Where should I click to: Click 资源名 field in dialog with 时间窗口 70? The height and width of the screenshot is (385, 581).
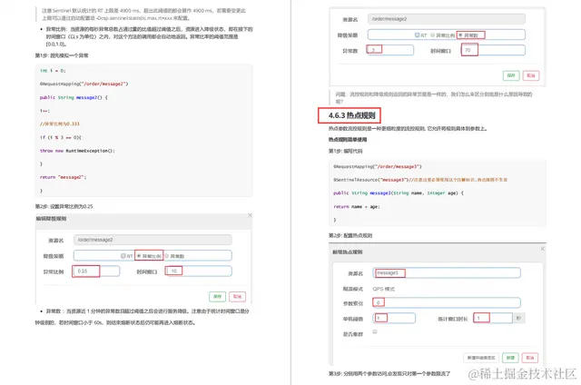(x=446, y=19)
